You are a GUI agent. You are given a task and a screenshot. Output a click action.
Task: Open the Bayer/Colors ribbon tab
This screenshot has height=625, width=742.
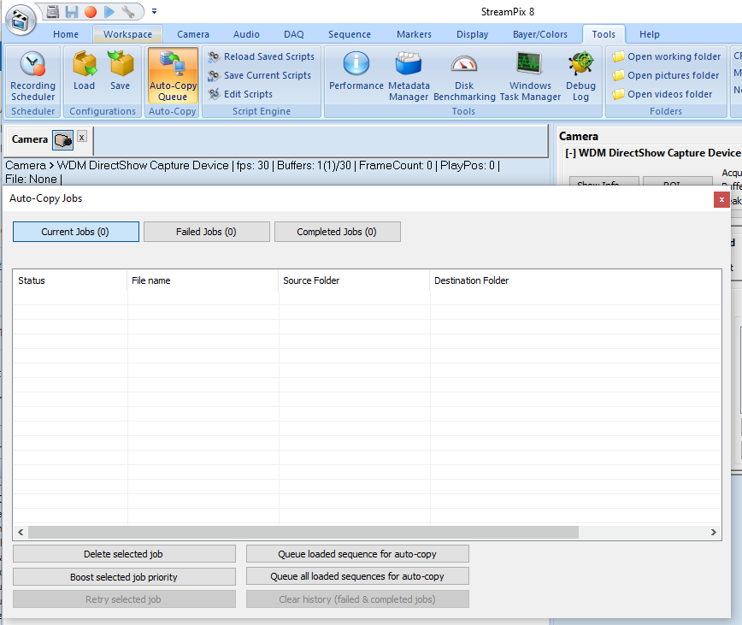pos(539,34)
